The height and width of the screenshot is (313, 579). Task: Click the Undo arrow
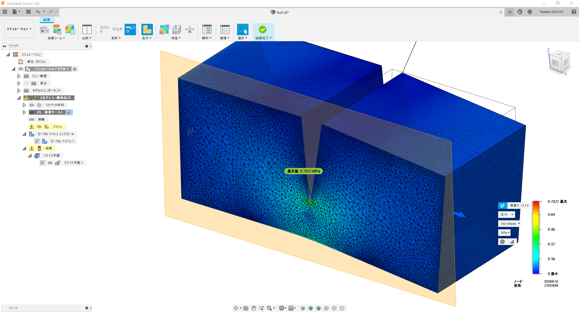click(x=38, y=12)
